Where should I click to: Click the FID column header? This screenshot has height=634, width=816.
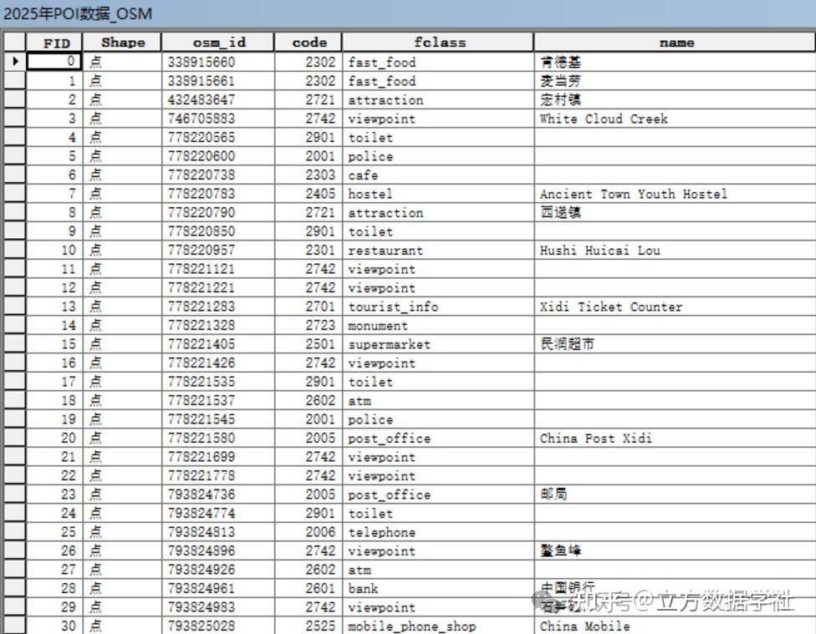(57, 42)
